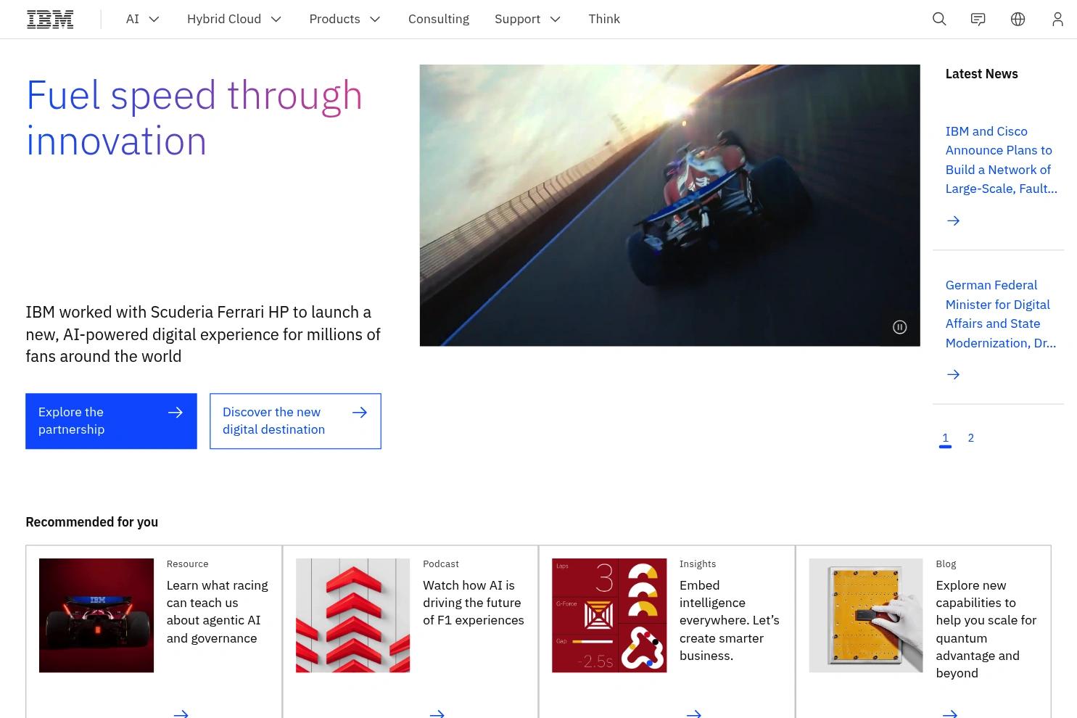The image size is (1077, 718).
Task: Open Embed intelligence everywhere insights link
Action: 730,620
